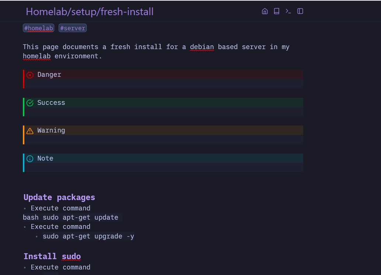This screenshot has height=275, width=381.
Task: Toggle the side panel layout icon
Action: [300, 11]
